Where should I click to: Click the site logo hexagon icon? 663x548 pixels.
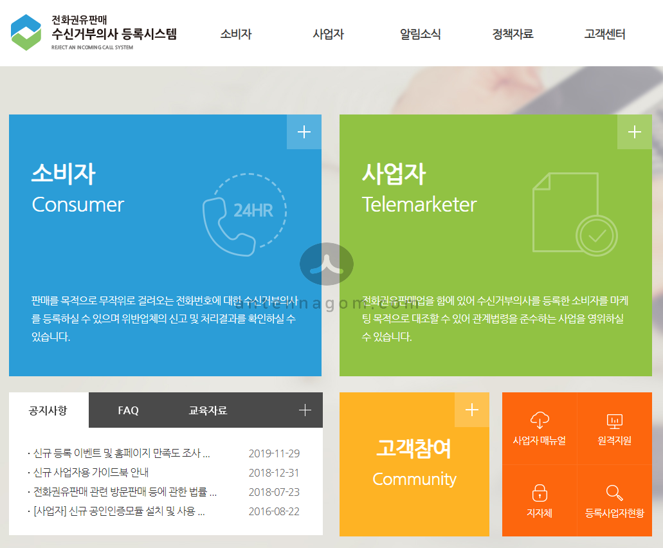tap(26, 33)
